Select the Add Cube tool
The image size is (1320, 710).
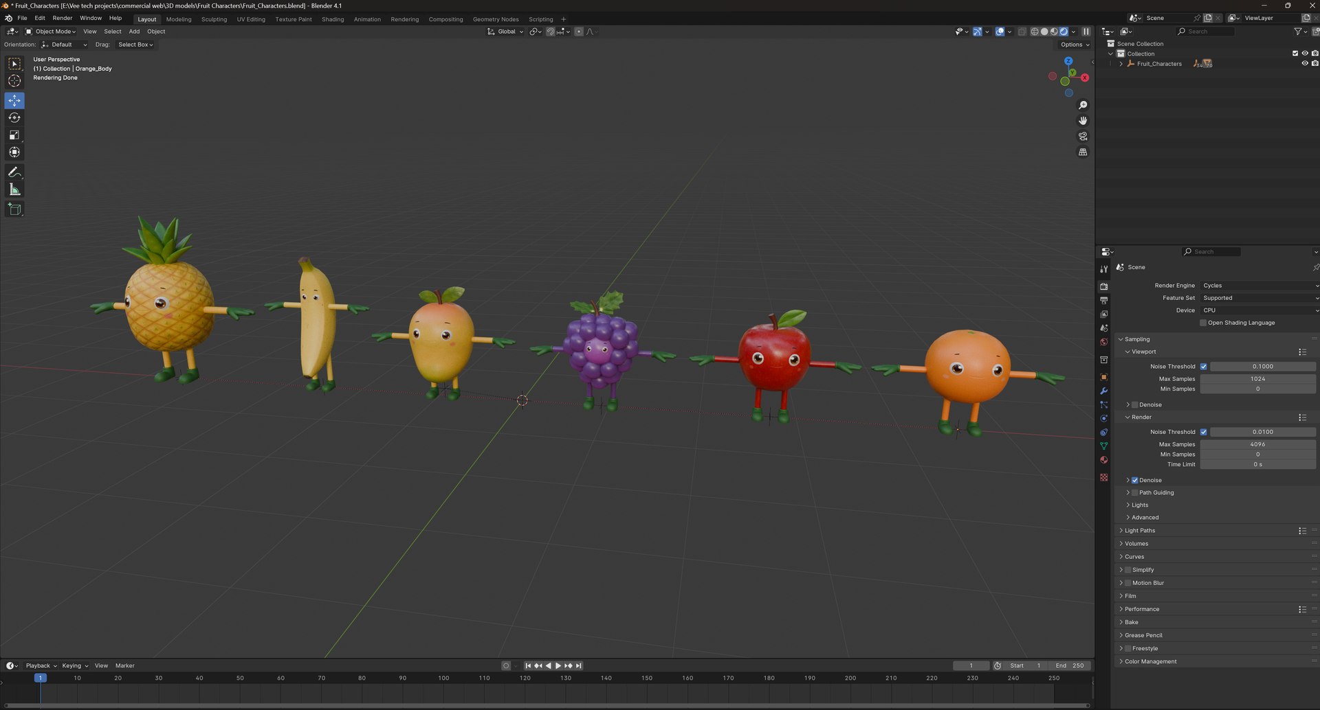(14, 209)
